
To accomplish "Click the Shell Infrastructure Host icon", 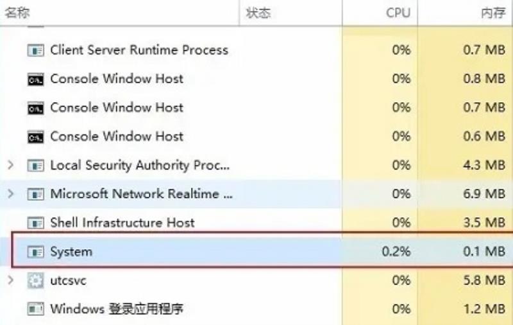I will pyautogui.click(x=35, y=223).
